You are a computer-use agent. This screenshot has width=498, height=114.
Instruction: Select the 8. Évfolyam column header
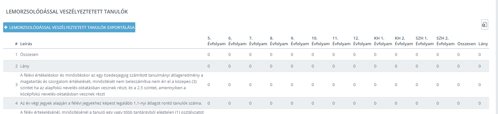[x=279, y=41]
